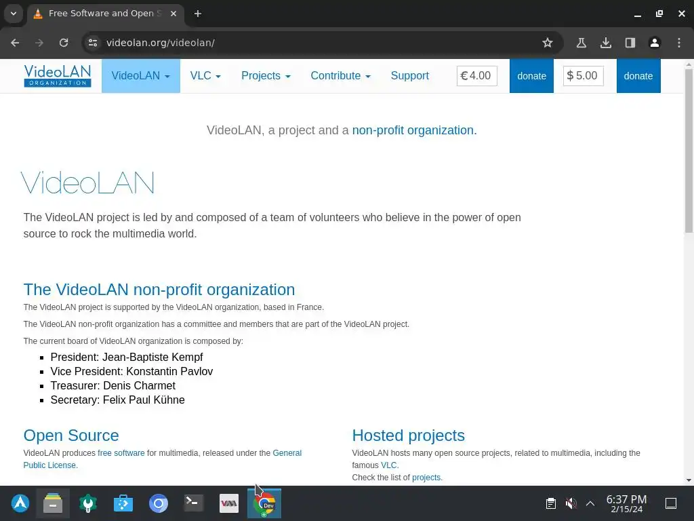Open the projects list link

pyautogui.click(x=427, y=478)
